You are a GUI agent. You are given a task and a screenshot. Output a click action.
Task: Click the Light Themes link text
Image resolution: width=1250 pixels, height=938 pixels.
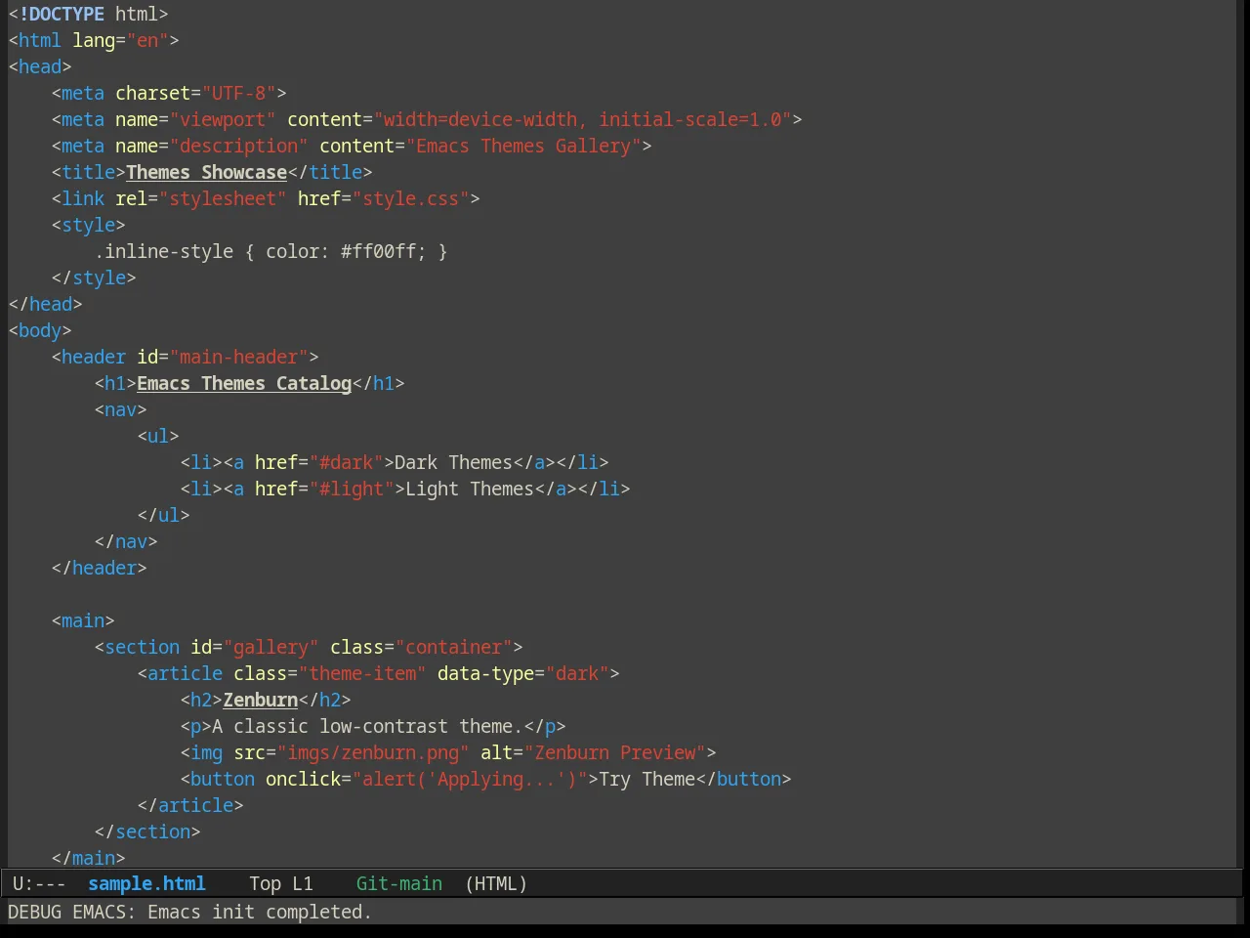tap(470, 489)
